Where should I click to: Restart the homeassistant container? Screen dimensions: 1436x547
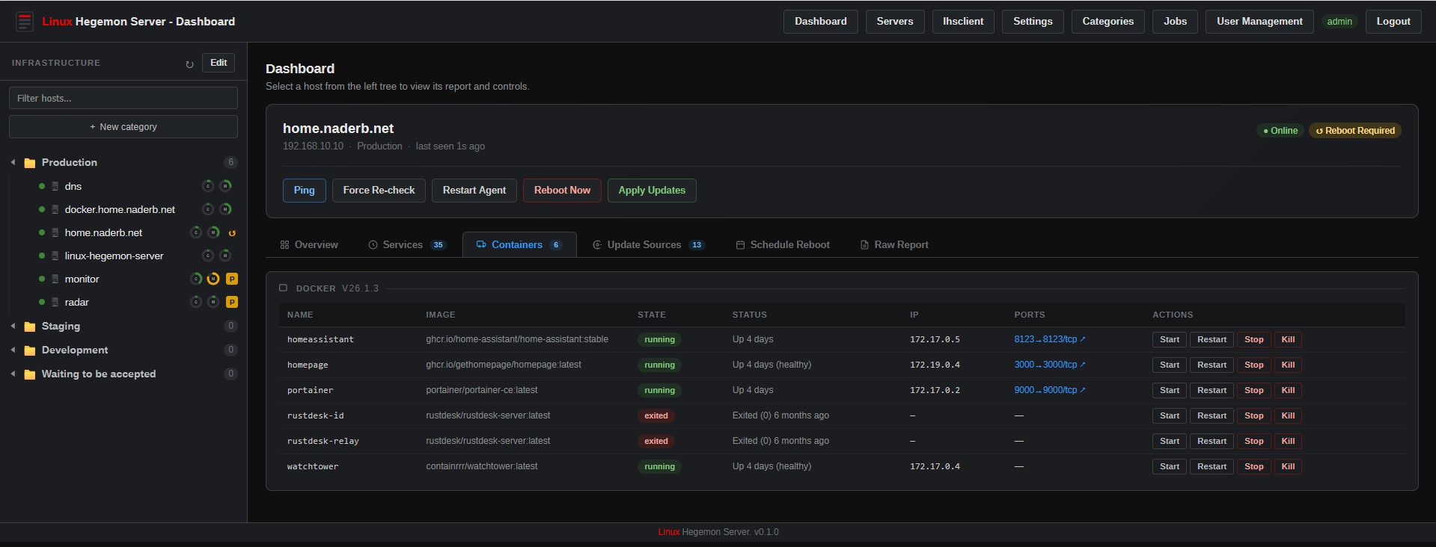pos(1212,339)
